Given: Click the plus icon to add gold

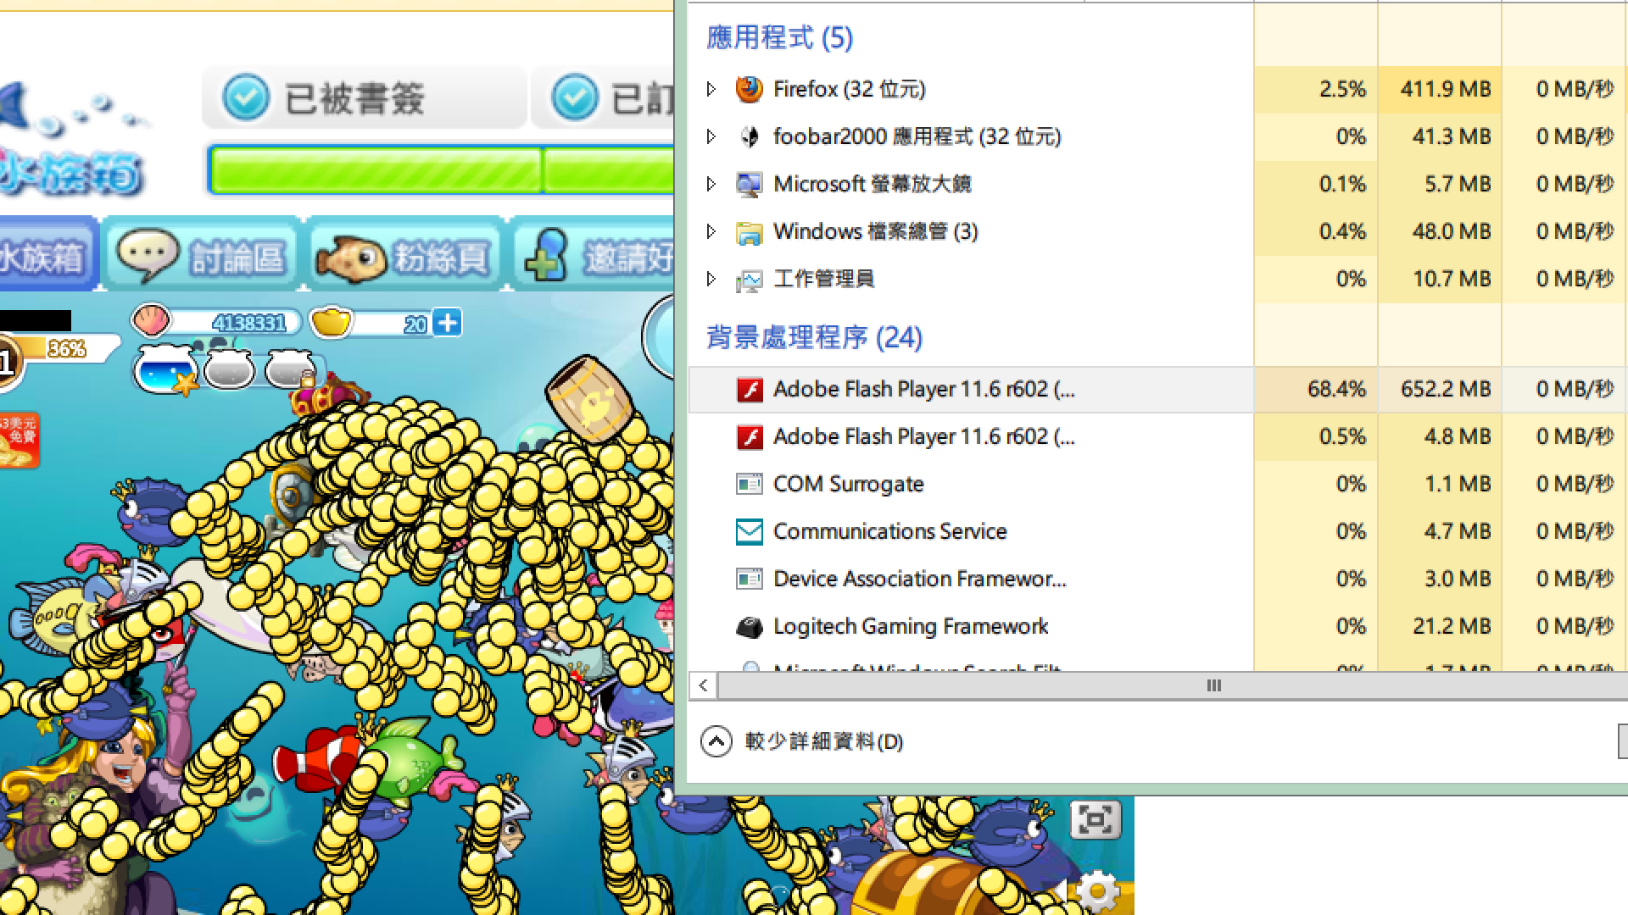Looking at the screenshot, I should click(x=447, y=323).
